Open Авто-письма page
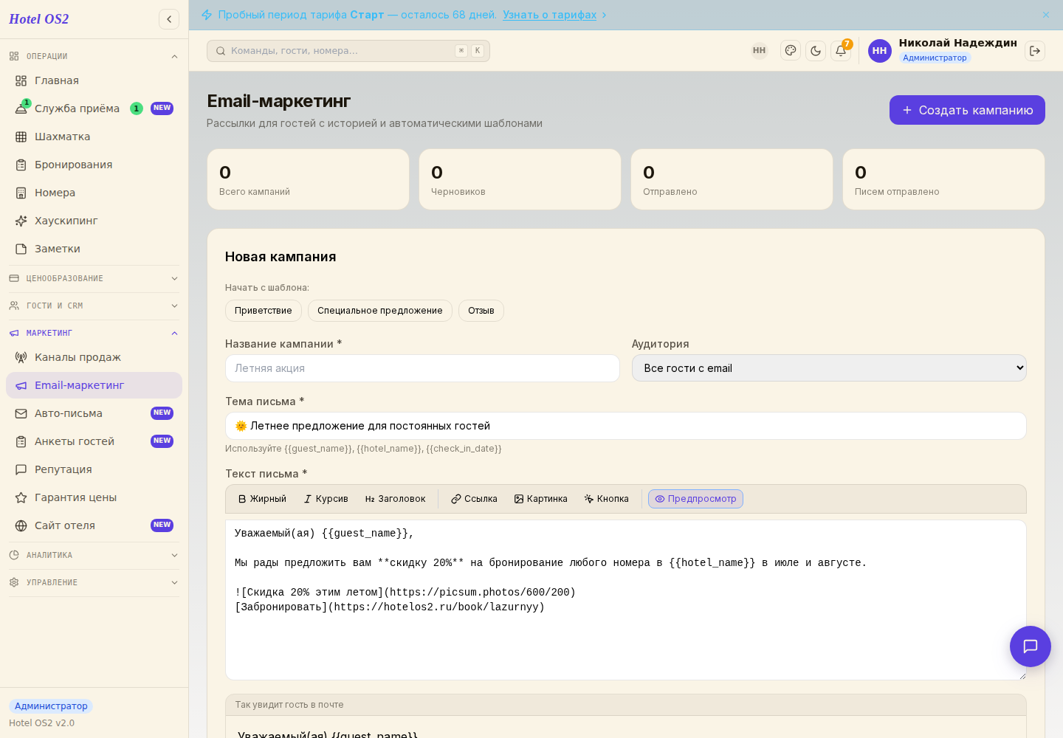1063x738 pixels. [94, 413]
